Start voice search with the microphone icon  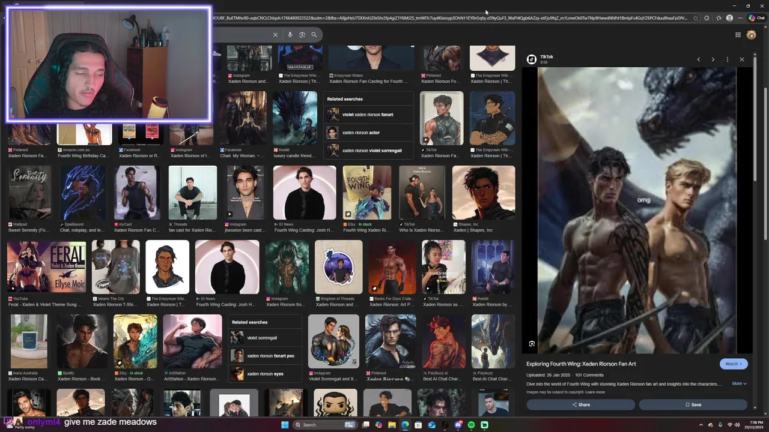(290, 35)
